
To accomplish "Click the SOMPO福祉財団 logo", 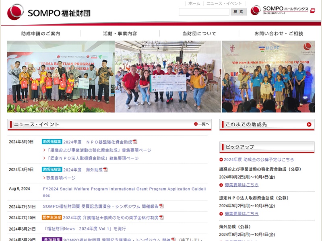I will 49,12.
